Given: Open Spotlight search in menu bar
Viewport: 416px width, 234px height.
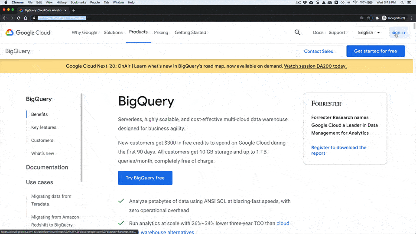Looking at the screenshot, I should click(x=402, y=3).
